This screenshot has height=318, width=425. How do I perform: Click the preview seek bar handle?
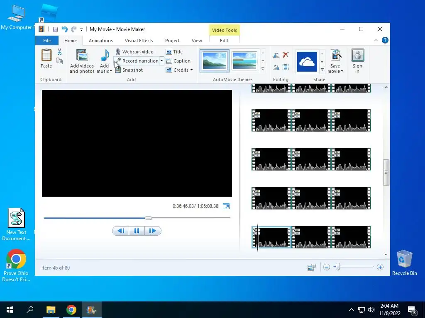[x=148, y=218]
